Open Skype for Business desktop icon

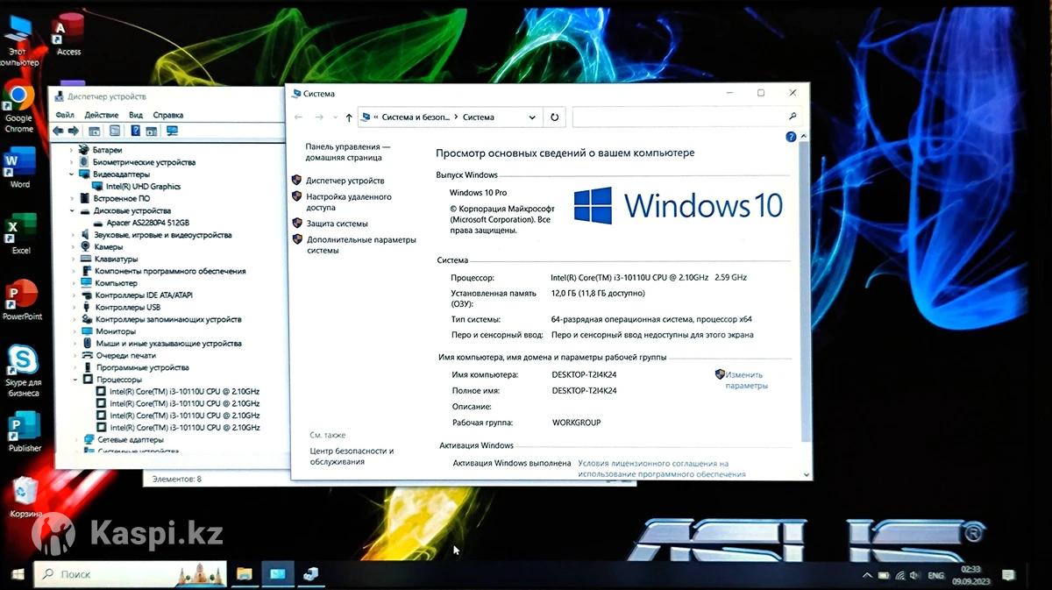pos(23,371)
